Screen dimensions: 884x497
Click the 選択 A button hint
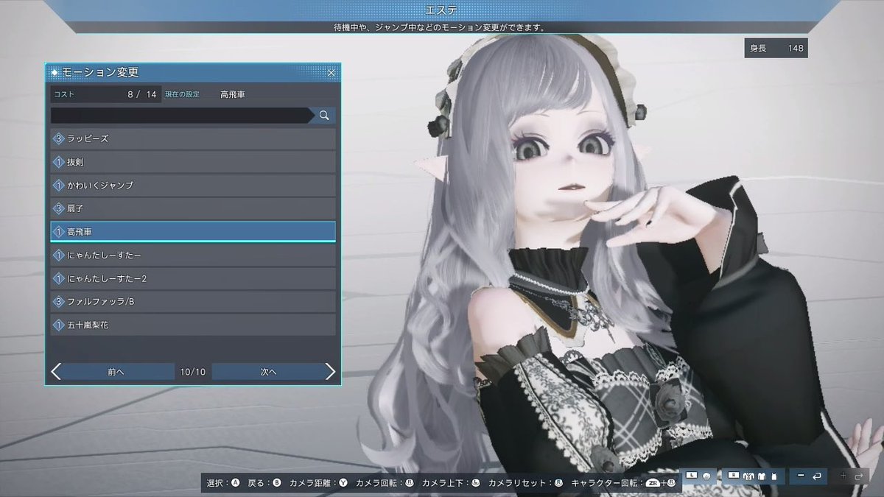point(223,483)
